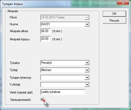
Task: Click the Sairauspoissaolo label text
Action: 20,100
